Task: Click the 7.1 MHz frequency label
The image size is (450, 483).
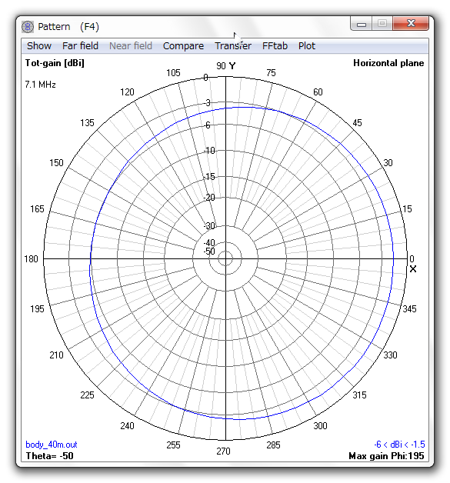Action: (x=40, y=85)
